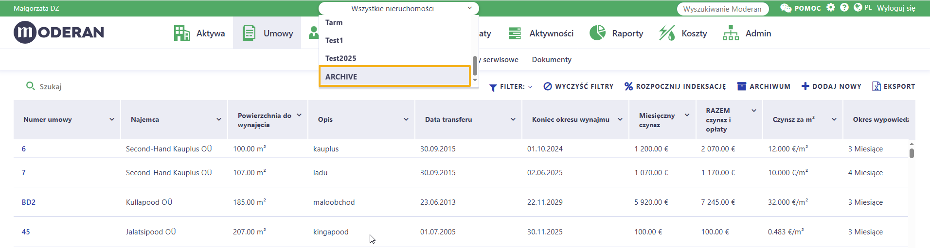Click the partially hidden person icon
930x248 pixels.
click(x=313, y=33)
